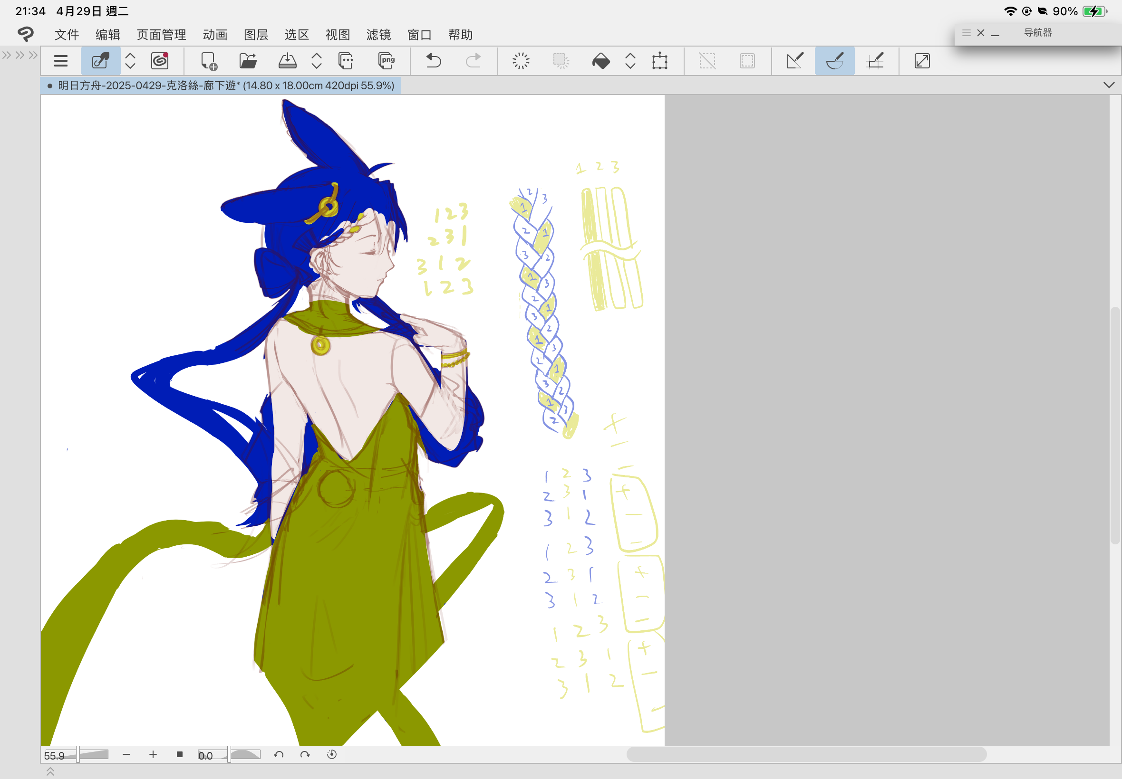Viewport: 1122px width, 779px height.
Task: Redo with the grayed arrow icon
Action: (473, 61)
